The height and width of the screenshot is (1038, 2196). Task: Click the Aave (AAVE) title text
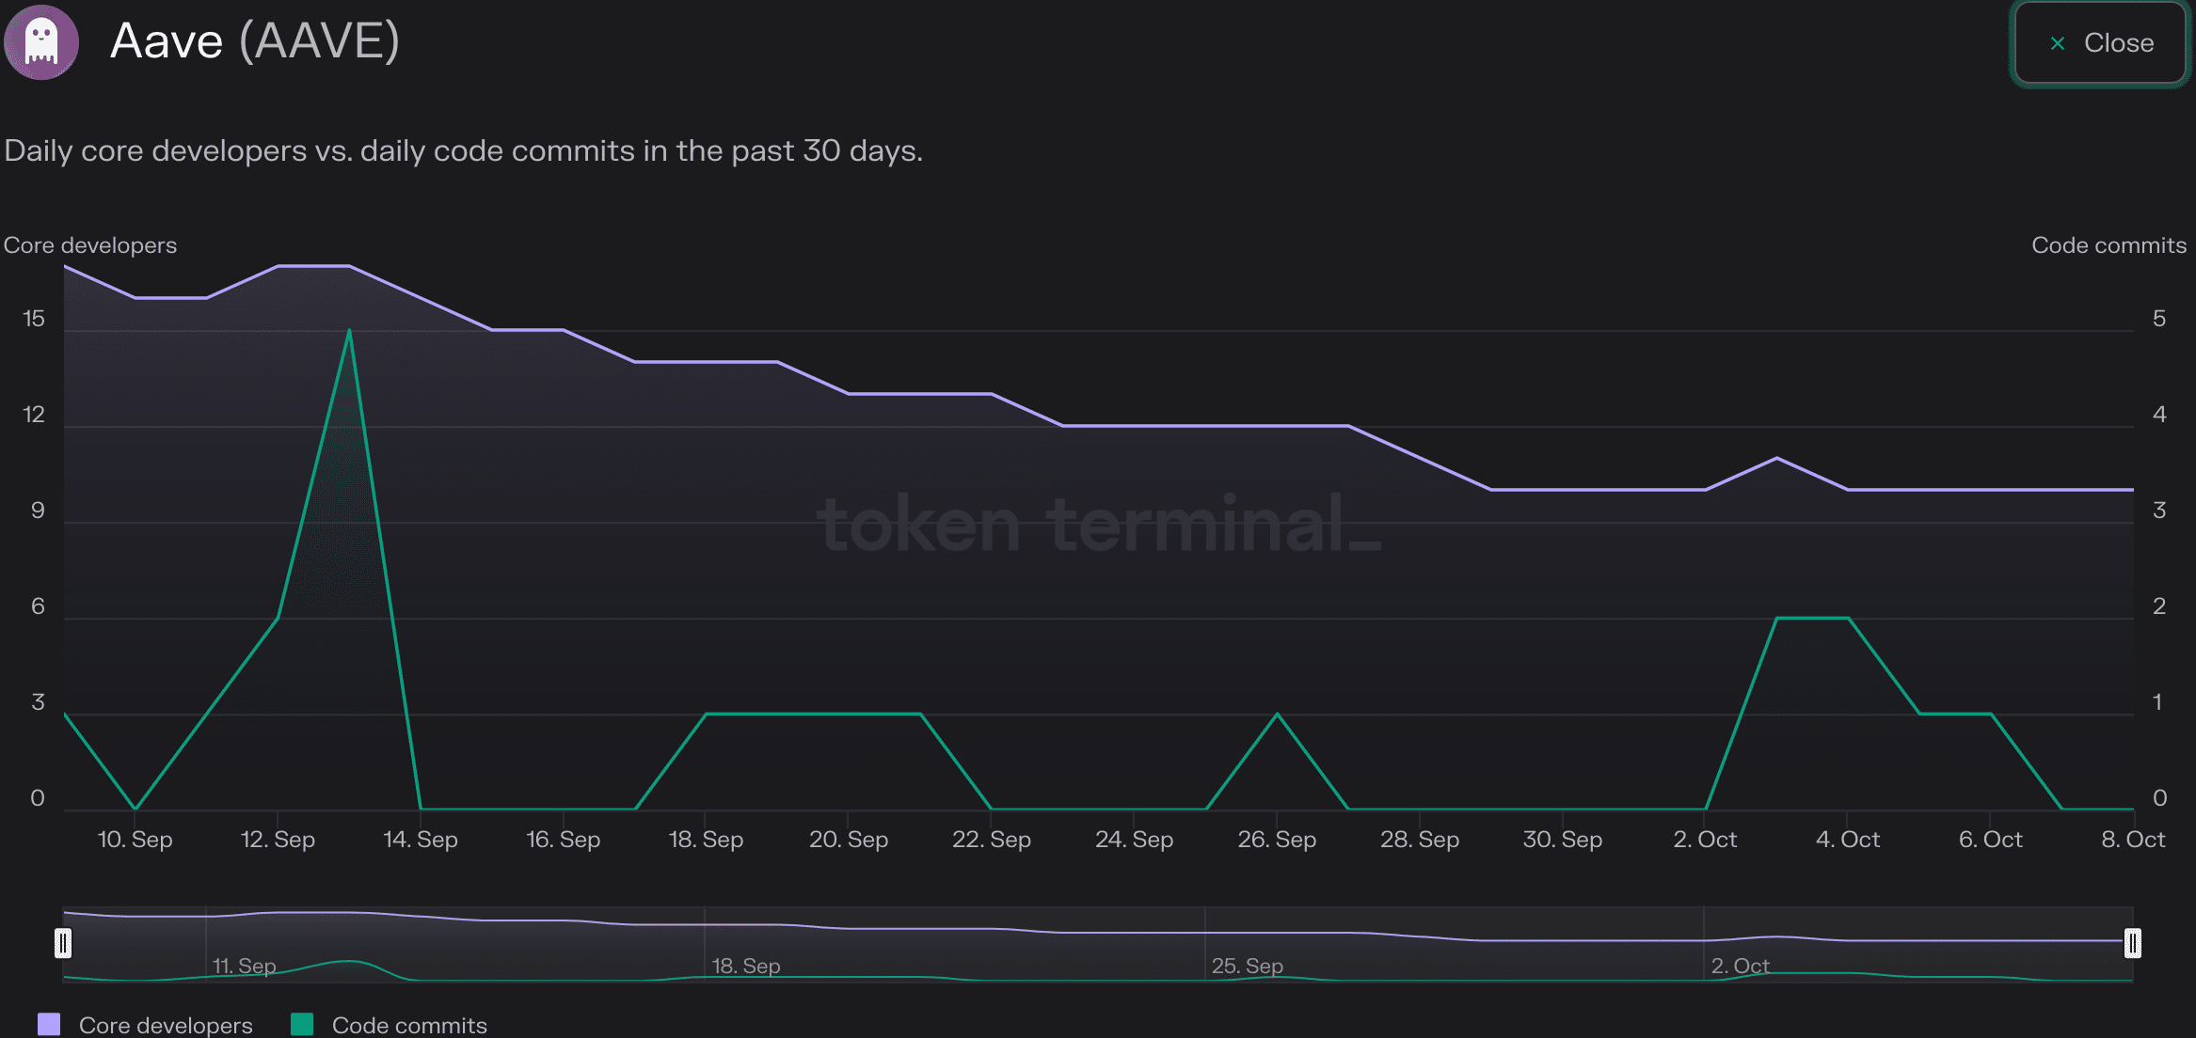pyautogui.click(x=255, y=41)
